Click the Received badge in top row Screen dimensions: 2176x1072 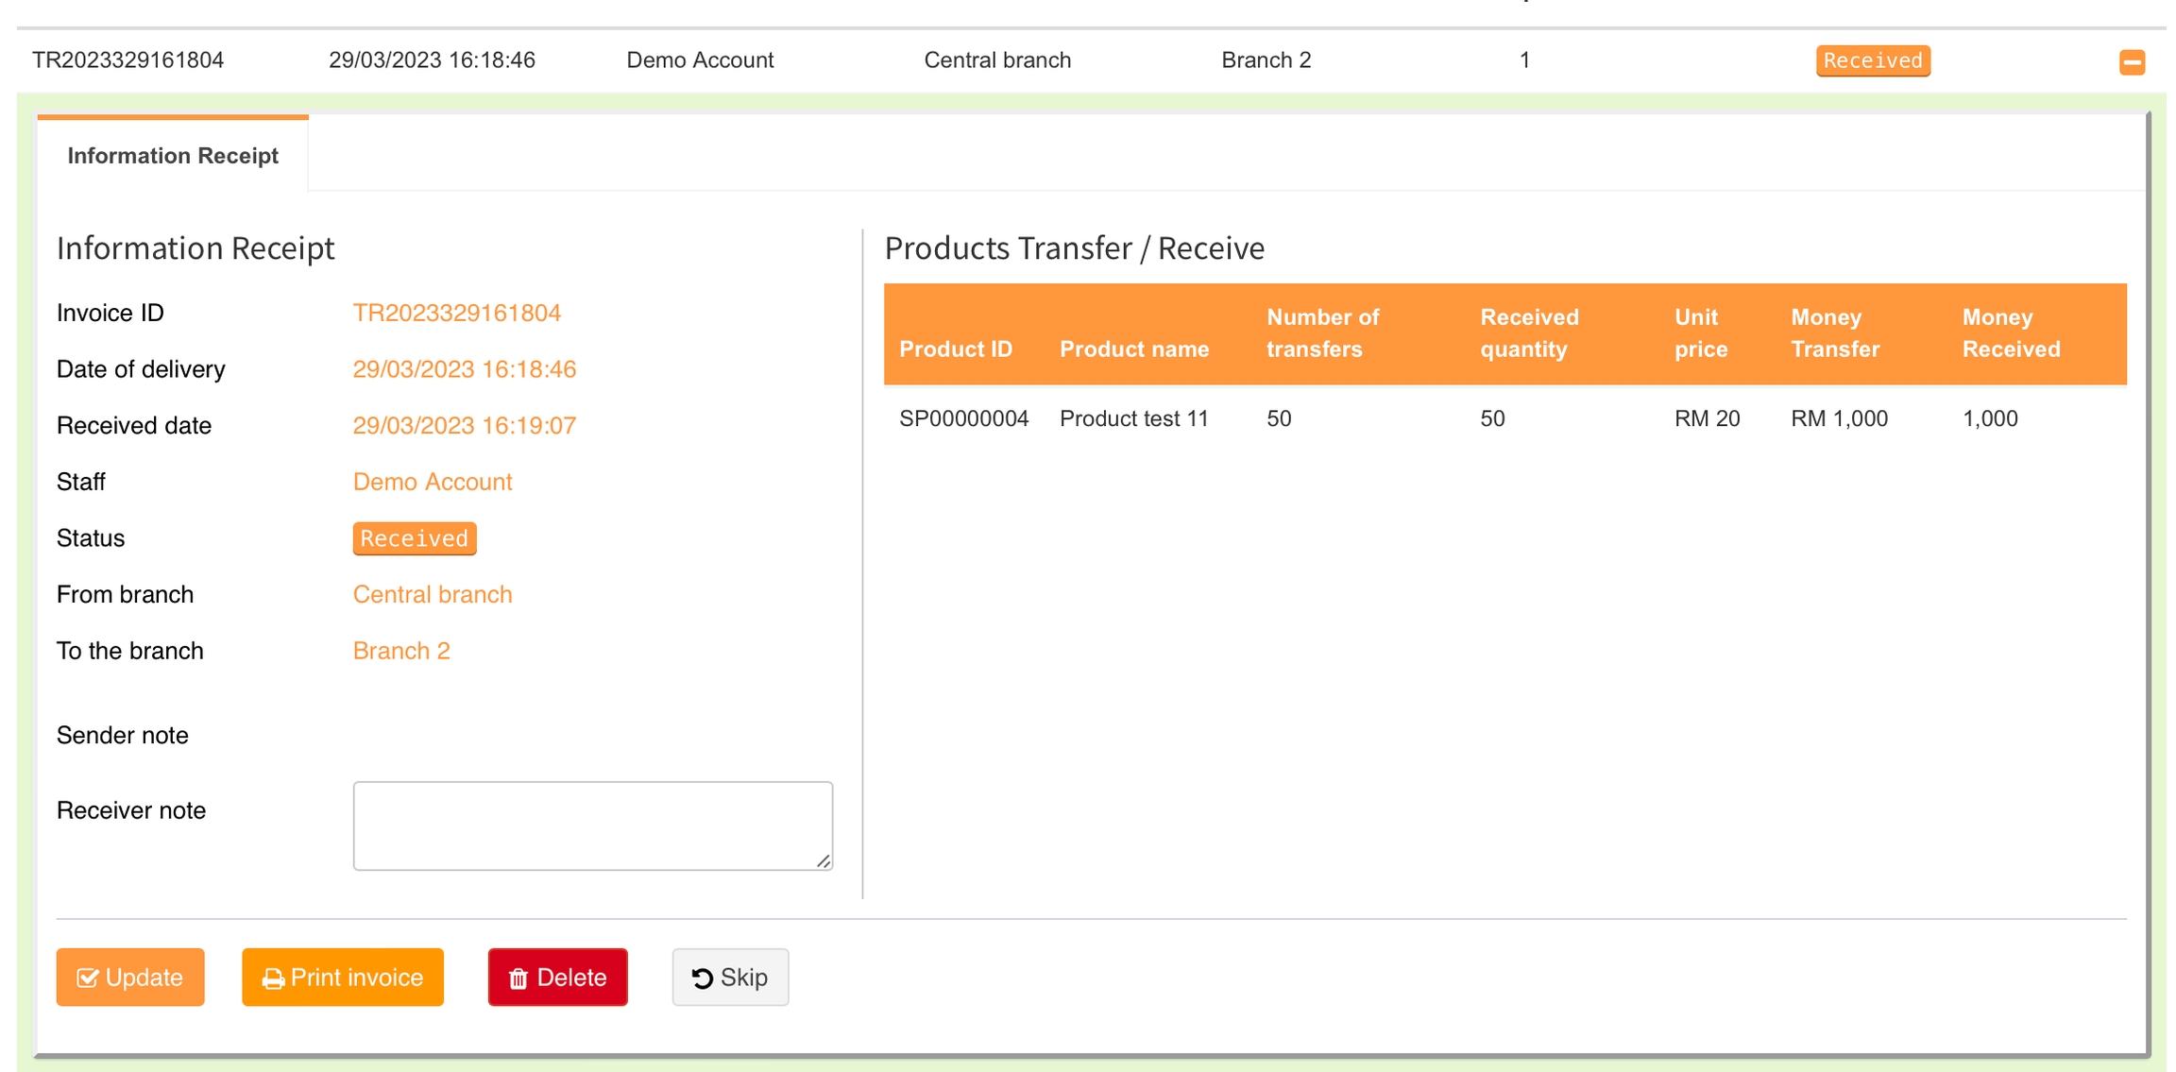coord(1872,60)
